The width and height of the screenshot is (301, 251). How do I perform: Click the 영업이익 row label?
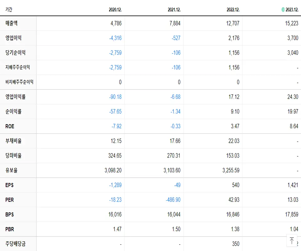13,38
